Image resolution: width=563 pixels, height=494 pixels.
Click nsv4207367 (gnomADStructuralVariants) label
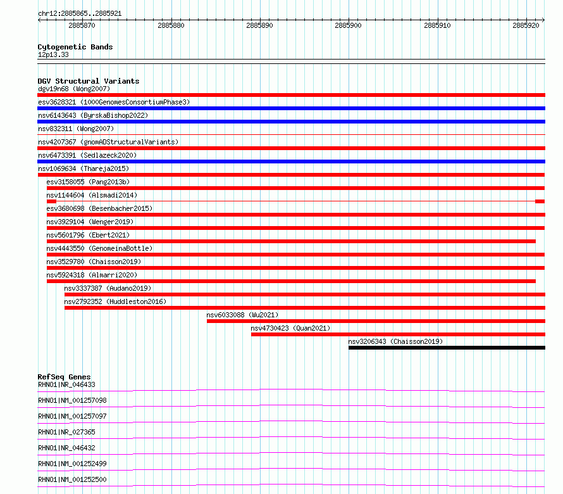click(108, 142)
